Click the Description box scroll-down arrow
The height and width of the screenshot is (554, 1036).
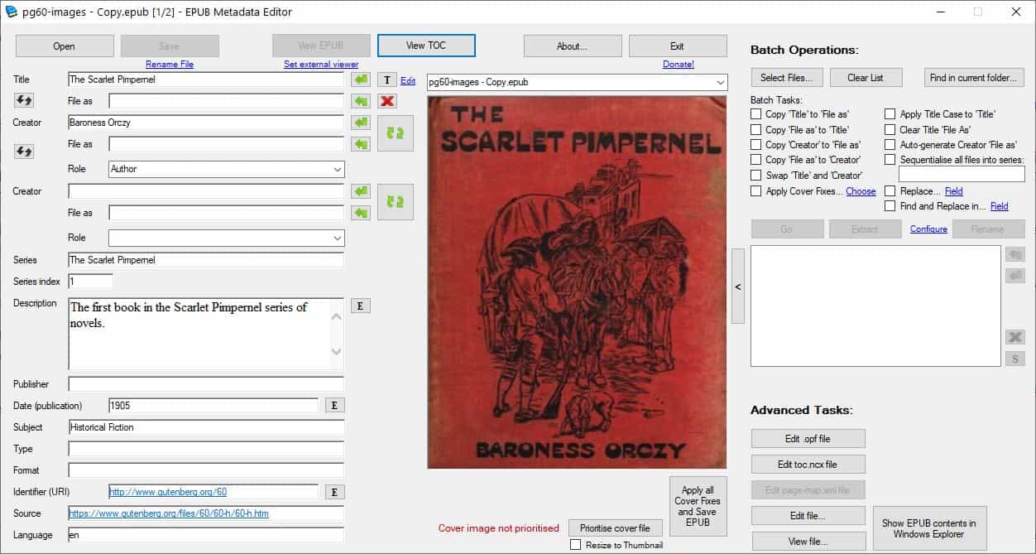coord(336,352)
